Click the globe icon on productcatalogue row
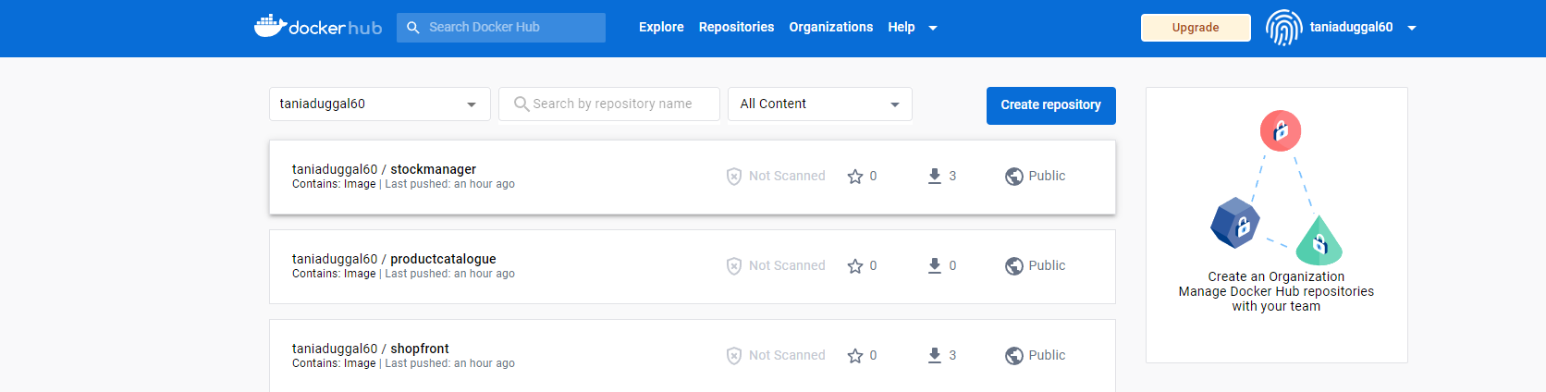 click(x=1014, y=266)
